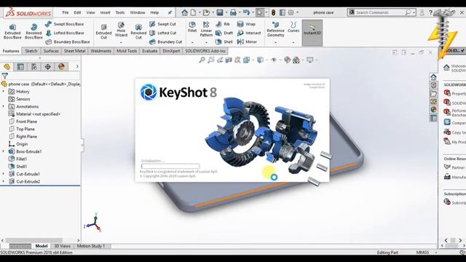
Task: Open Reference Geometry tools
Action: click(x=275, y=29)
